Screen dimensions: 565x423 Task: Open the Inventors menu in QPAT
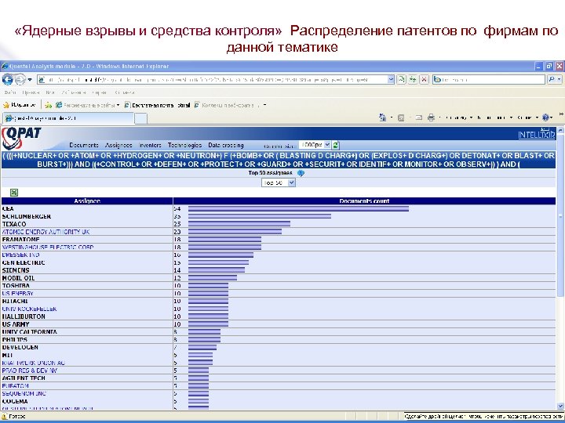[150, 145]
